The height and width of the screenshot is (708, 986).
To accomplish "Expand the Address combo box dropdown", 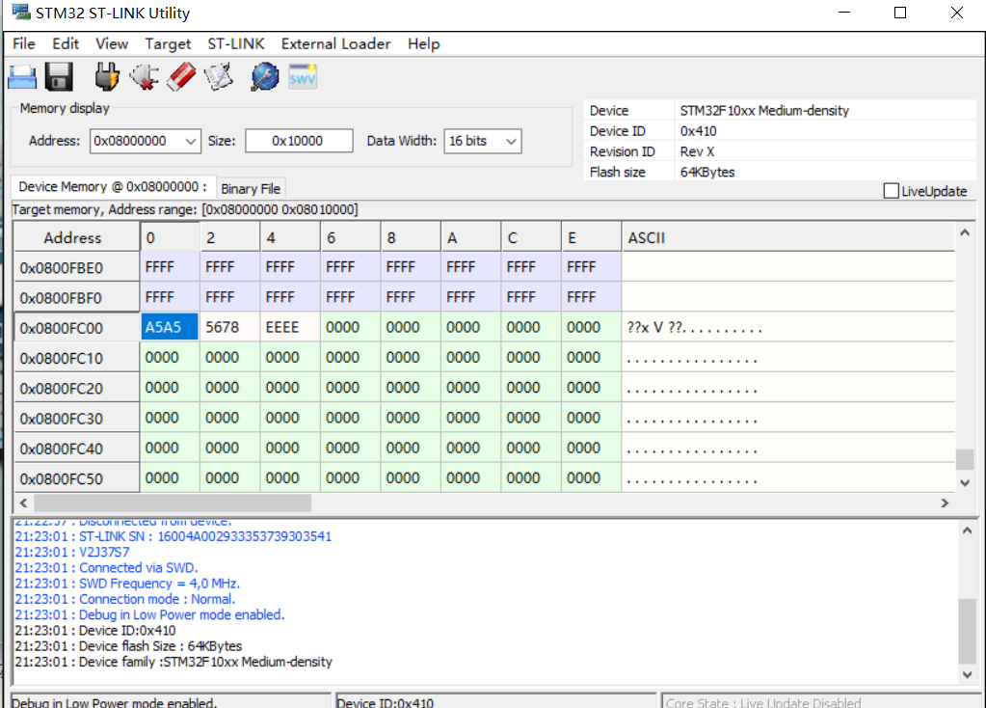I will [190, 141].
